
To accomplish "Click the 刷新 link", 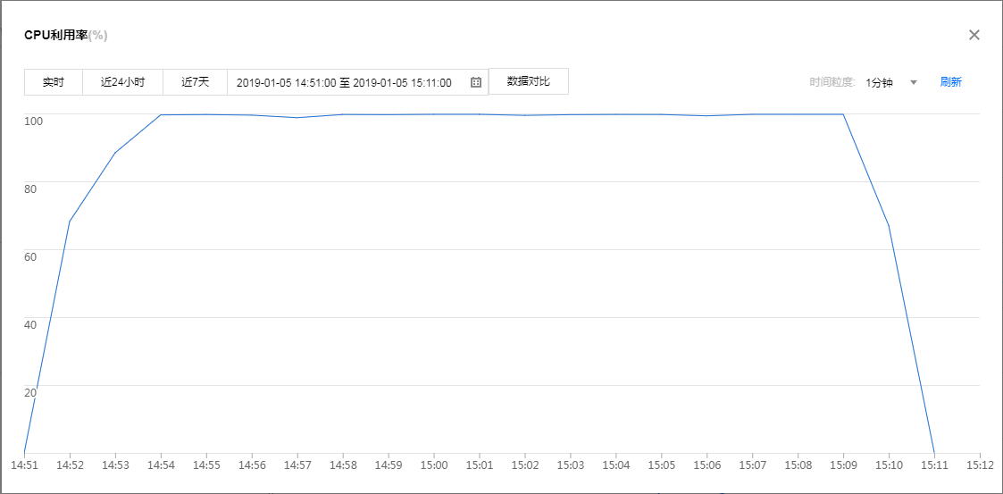I will tap(950, 82).
